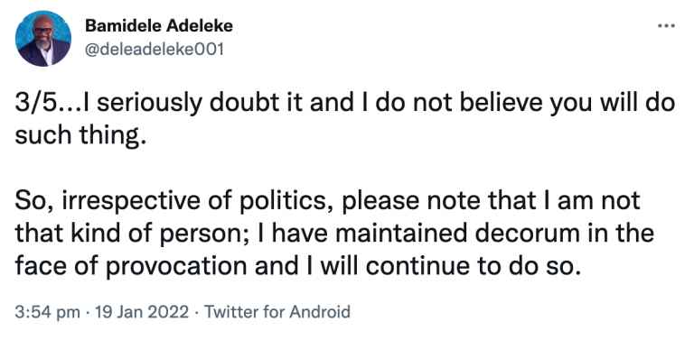Screen dimensions: 694x340
Task: Open the three-dot more options menu
Action: [x=666, y=26]
